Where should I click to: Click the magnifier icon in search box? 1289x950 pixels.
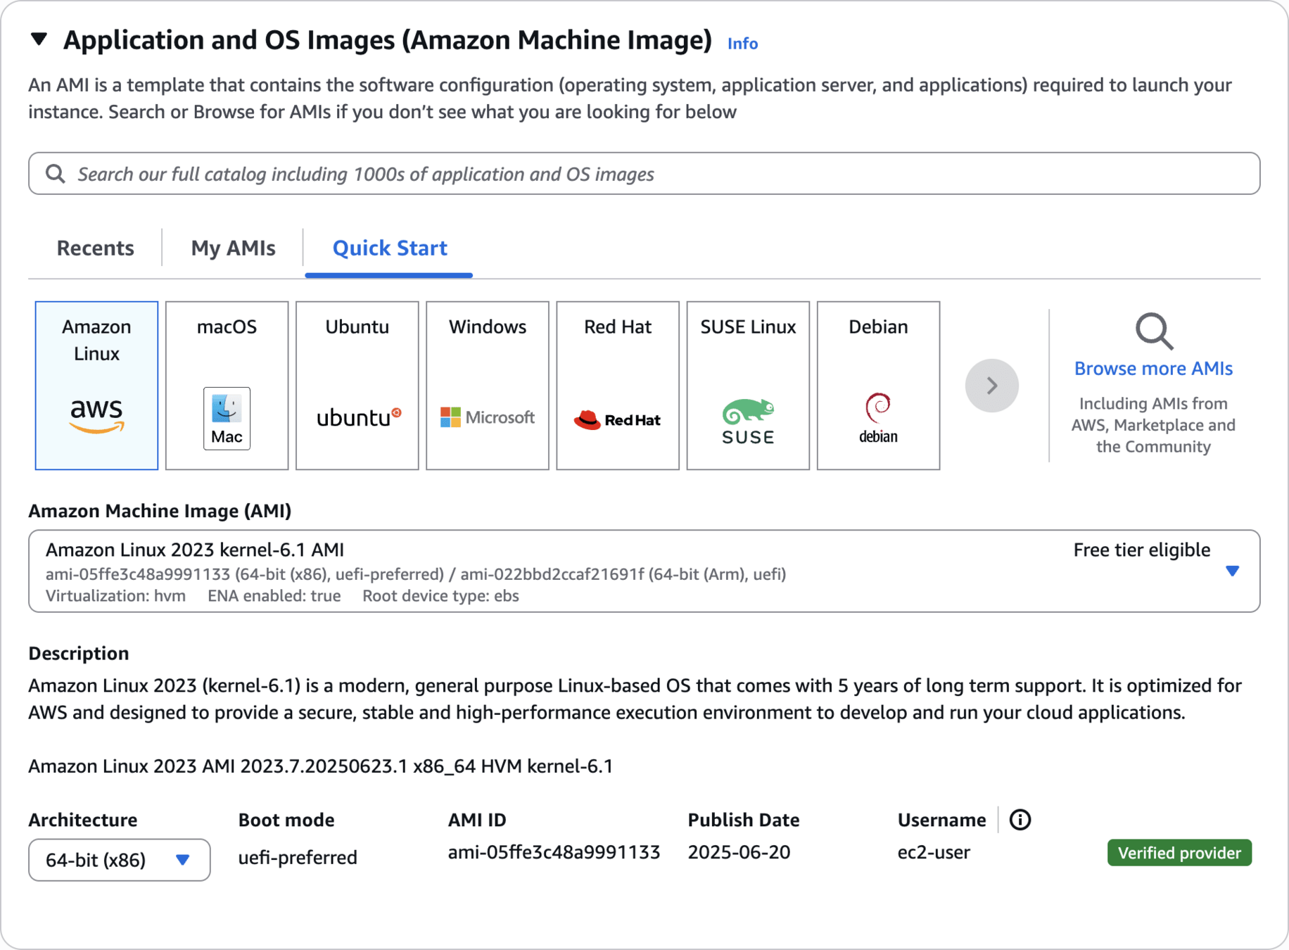(x=55, y=174)
